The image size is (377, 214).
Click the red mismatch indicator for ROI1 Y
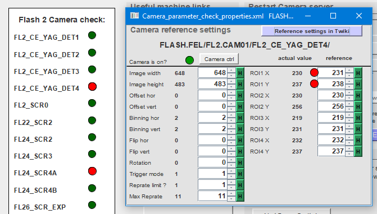tap(314, 84)
